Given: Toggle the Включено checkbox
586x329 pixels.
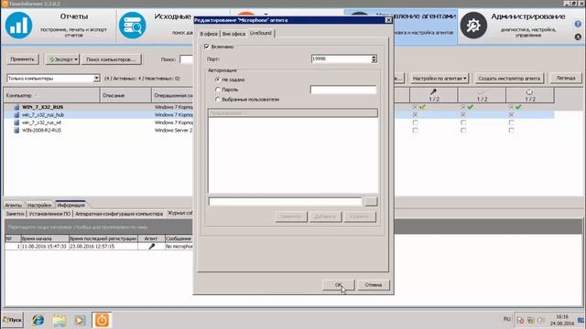Looking at the screenshot, I should (x=207, y=47).
